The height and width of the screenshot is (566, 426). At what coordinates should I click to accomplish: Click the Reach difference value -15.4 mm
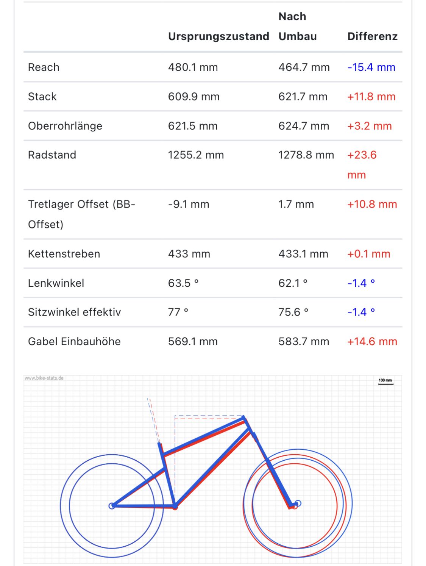[371, 67]
